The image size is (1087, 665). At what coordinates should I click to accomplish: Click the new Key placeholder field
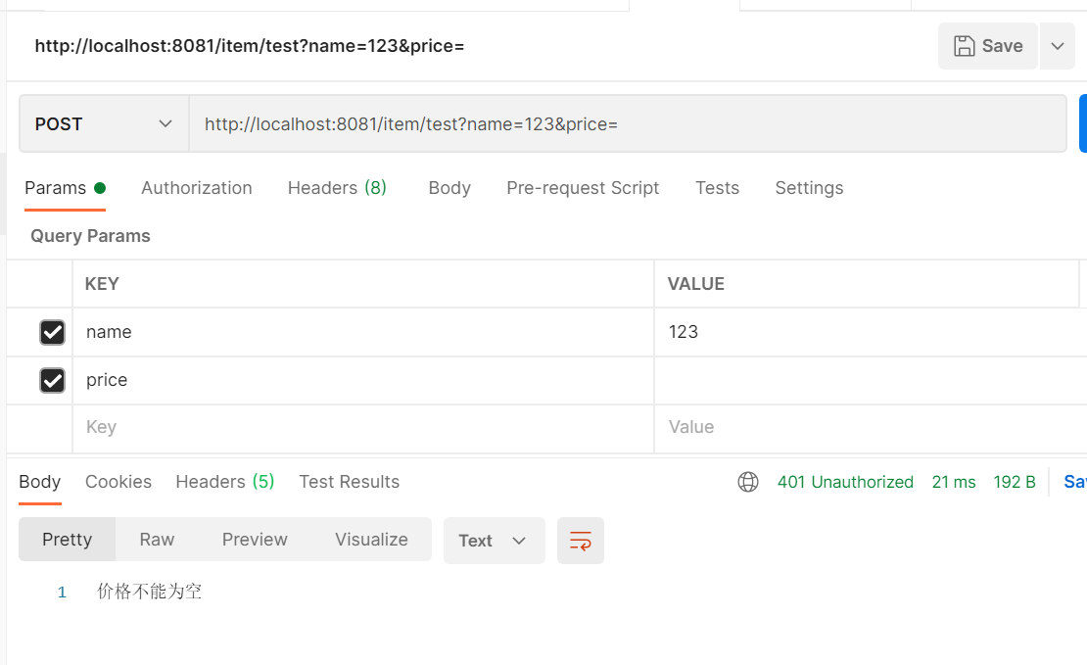(x=363, y=427)
